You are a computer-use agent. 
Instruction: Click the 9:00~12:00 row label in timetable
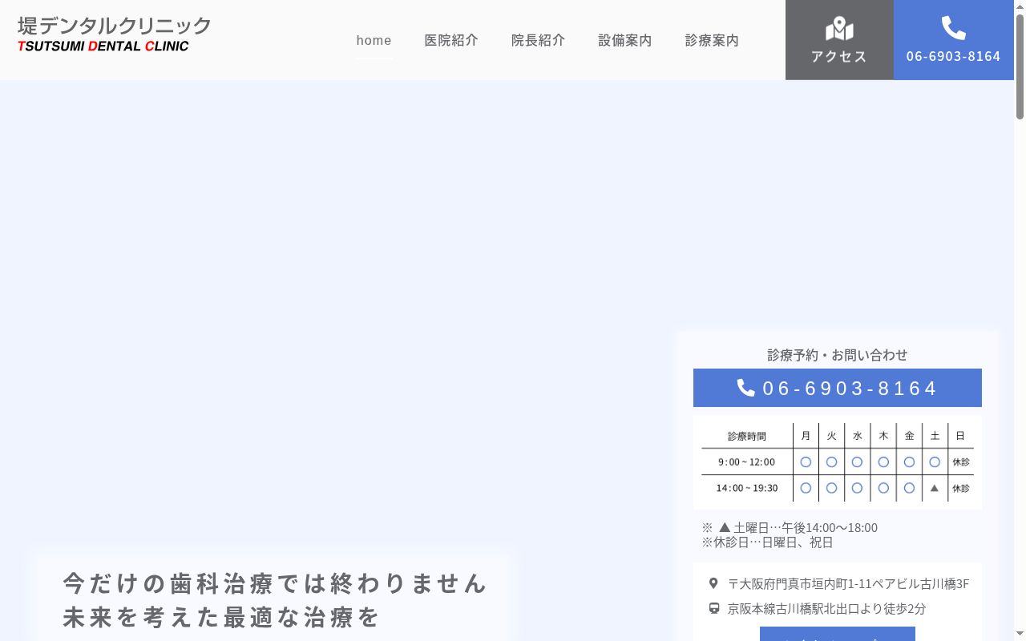[746, 462]
